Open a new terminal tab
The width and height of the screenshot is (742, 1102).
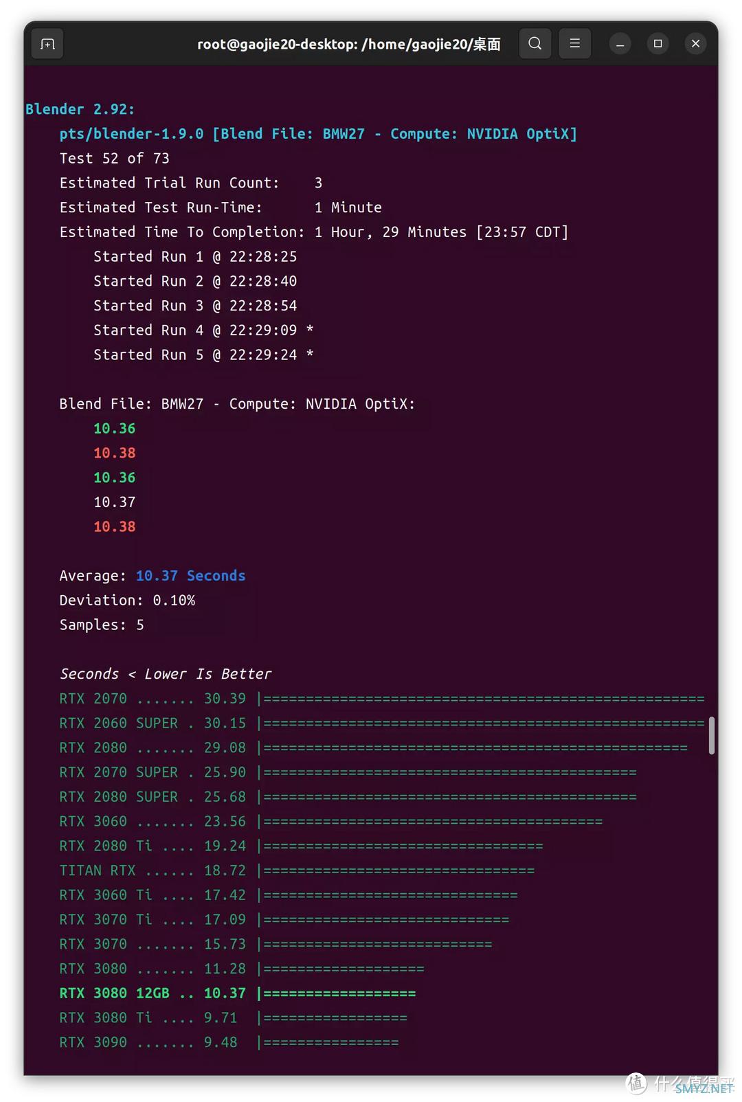point(47,44)
